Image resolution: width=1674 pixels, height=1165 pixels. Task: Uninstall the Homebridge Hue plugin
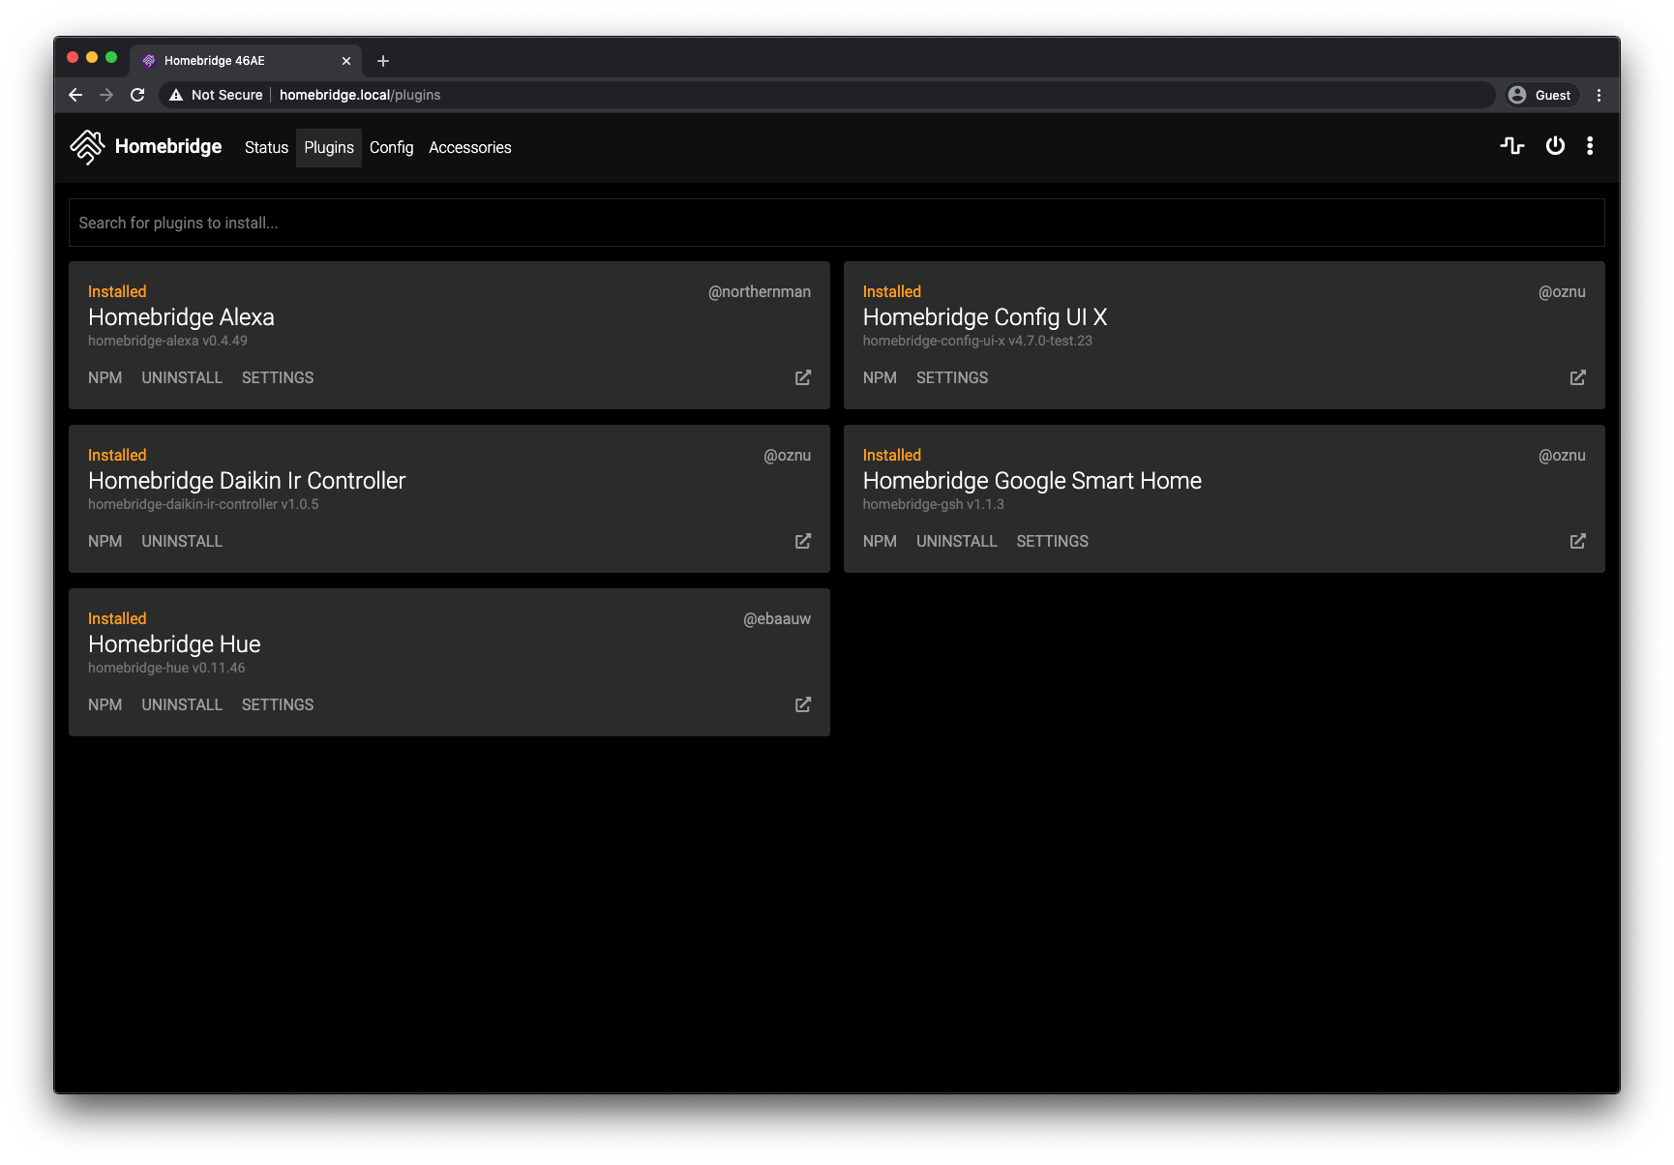[x=182, y=704]
